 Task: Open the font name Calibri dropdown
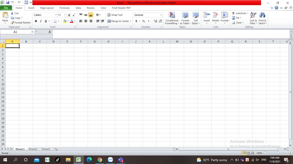(x=56, y=15)
